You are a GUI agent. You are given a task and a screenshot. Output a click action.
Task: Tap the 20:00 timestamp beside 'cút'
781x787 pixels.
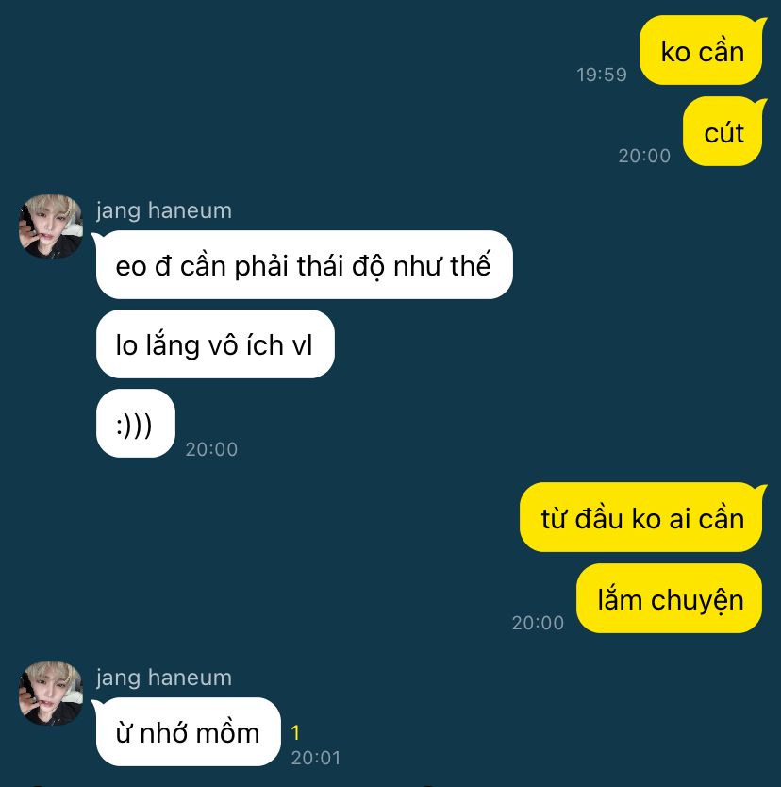644,156
